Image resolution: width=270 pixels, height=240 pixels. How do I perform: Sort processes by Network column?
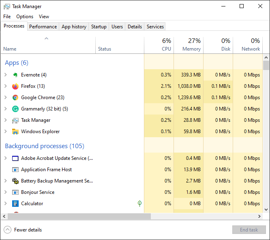[x=248, y=45]
